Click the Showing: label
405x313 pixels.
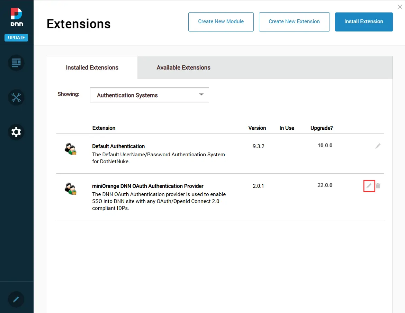tap(69, 94)
